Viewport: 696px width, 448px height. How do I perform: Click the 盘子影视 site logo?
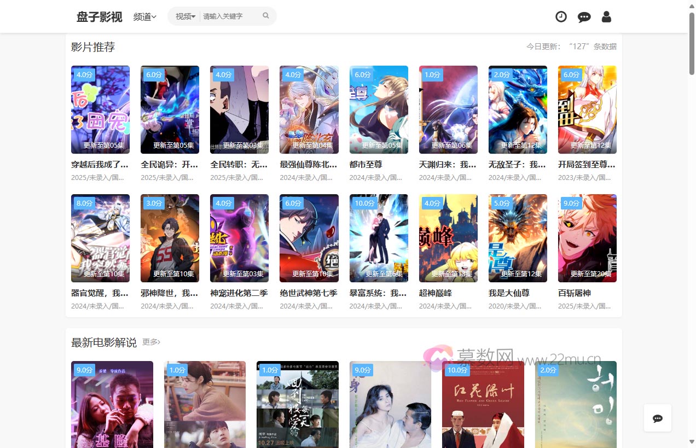pos(99,16)
